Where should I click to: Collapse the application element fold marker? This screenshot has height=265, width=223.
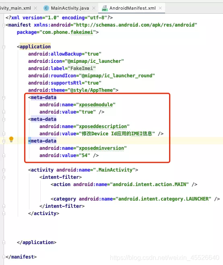point(4,47)
